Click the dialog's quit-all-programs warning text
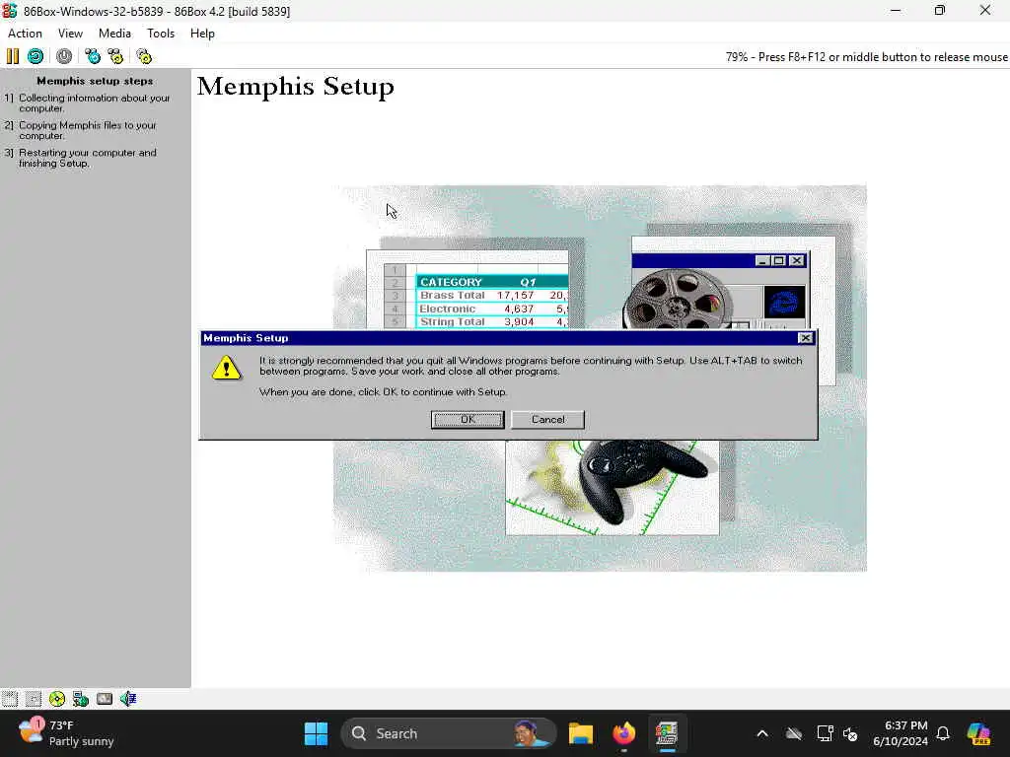 [x=531, y=366]
